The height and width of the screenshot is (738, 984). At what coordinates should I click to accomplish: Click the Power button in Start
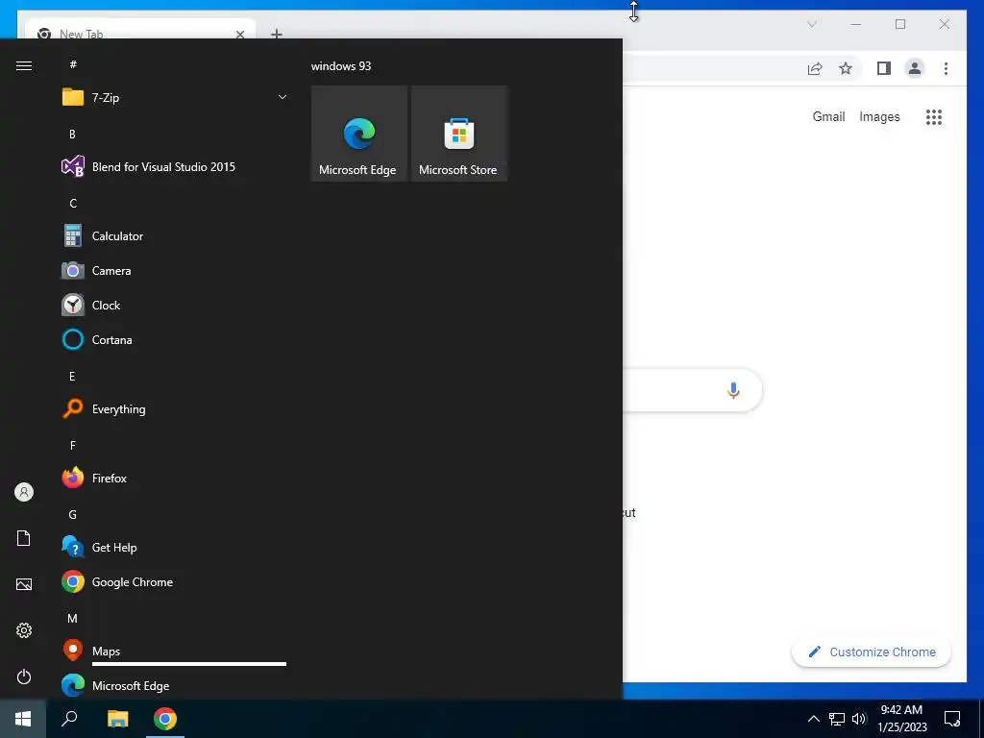coord(24,676)
